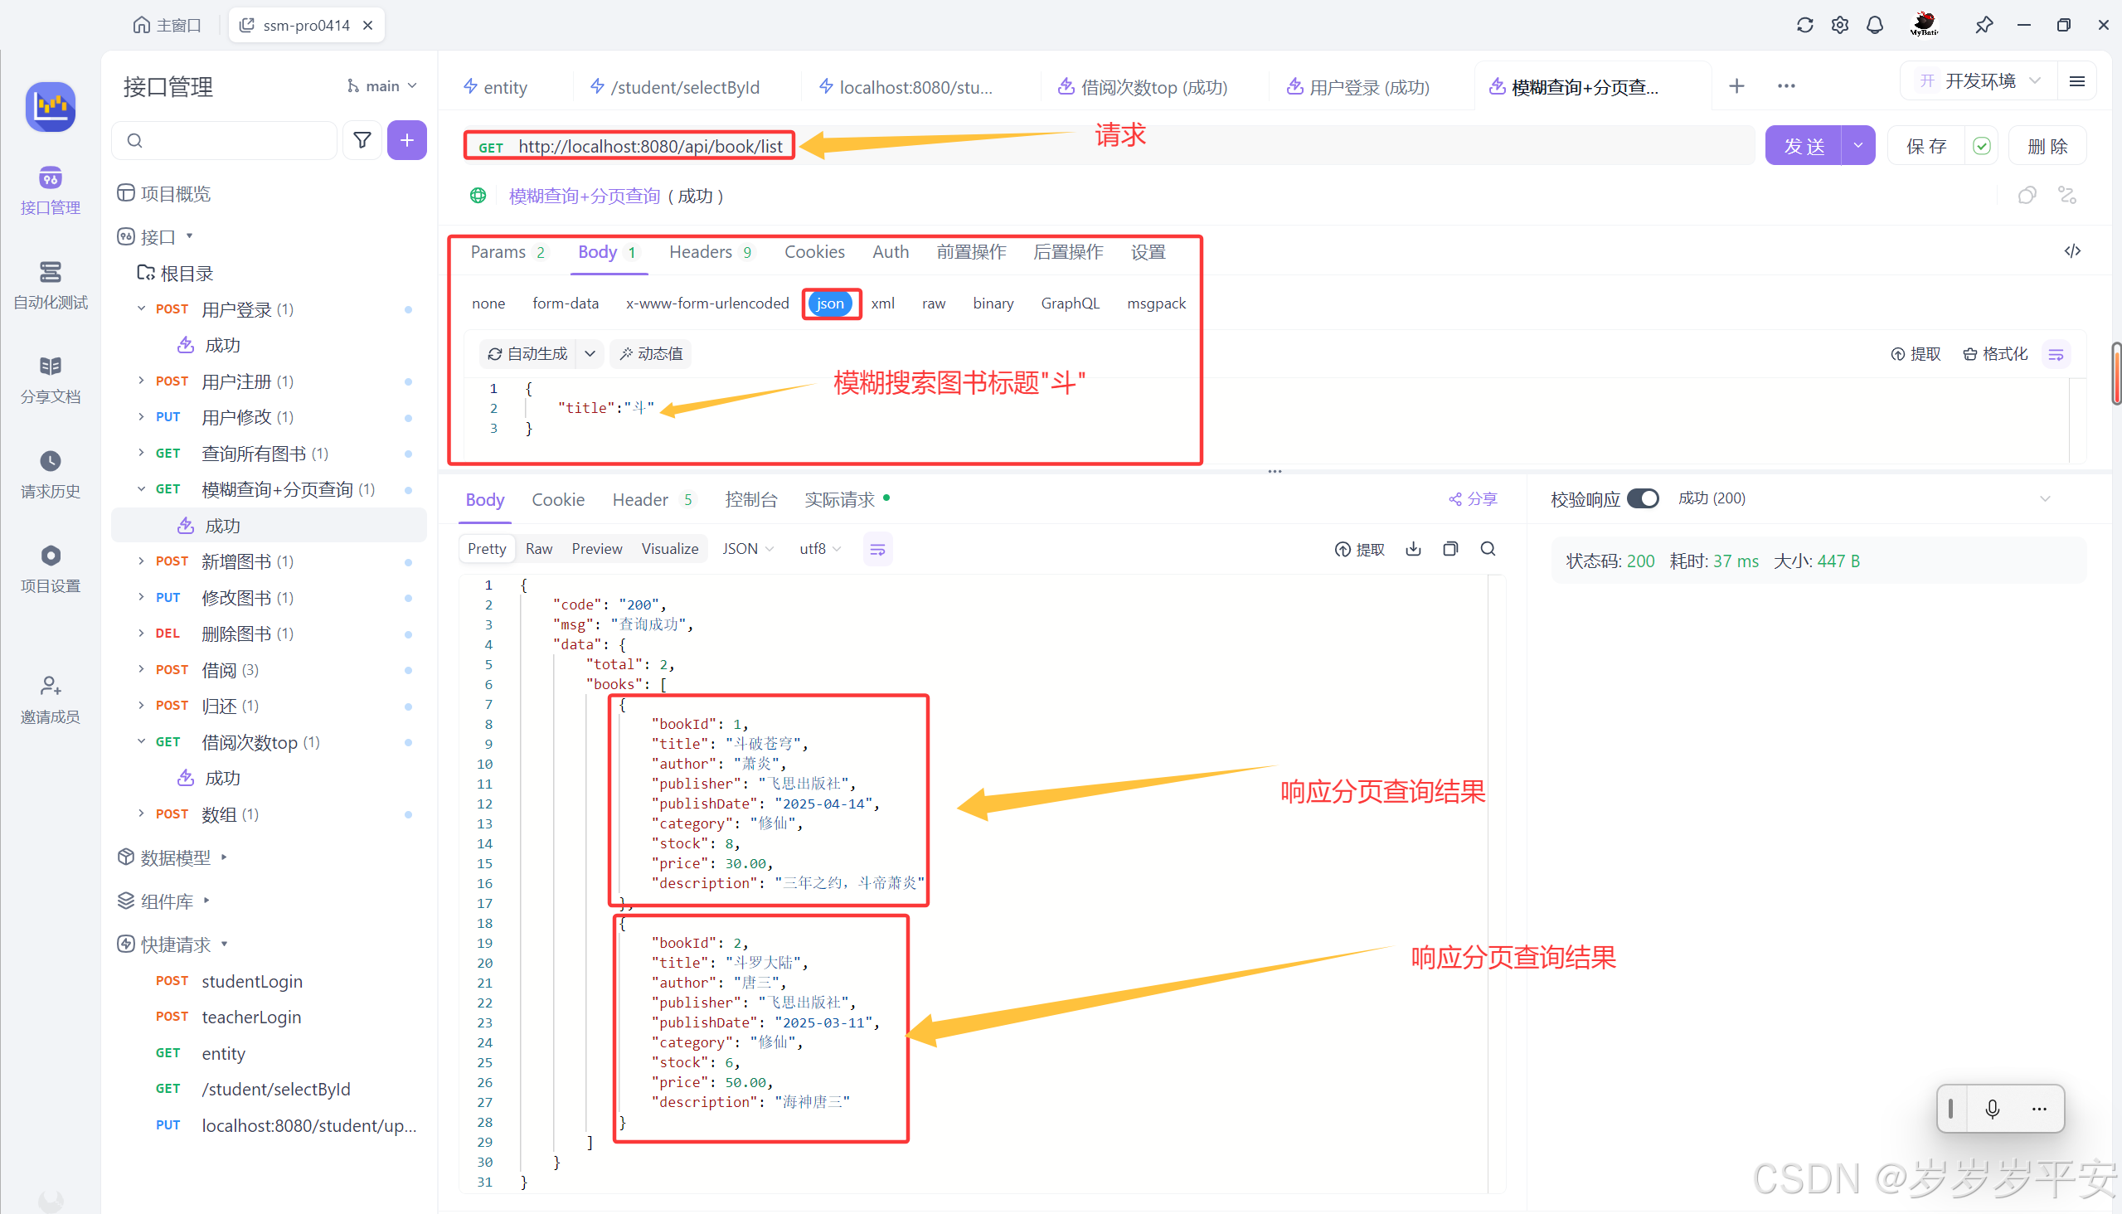Screen dimensions: 2122x1214
Task: Open the 请求历史 sidebar panel
Action: [x=50, y=477]
